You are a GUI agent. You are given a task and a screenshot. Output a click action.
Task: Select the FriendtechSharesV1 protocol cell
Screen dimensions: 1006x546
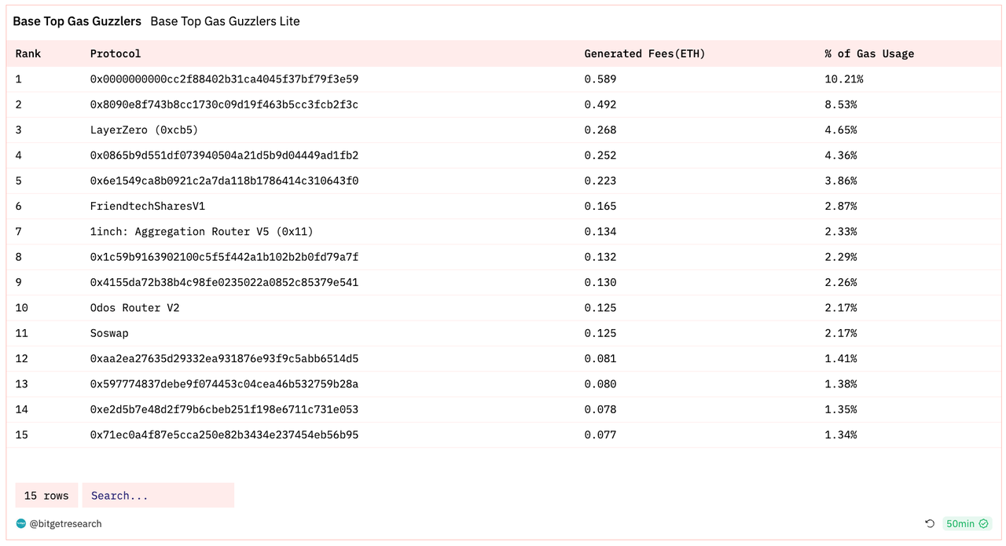coord(148,206)
